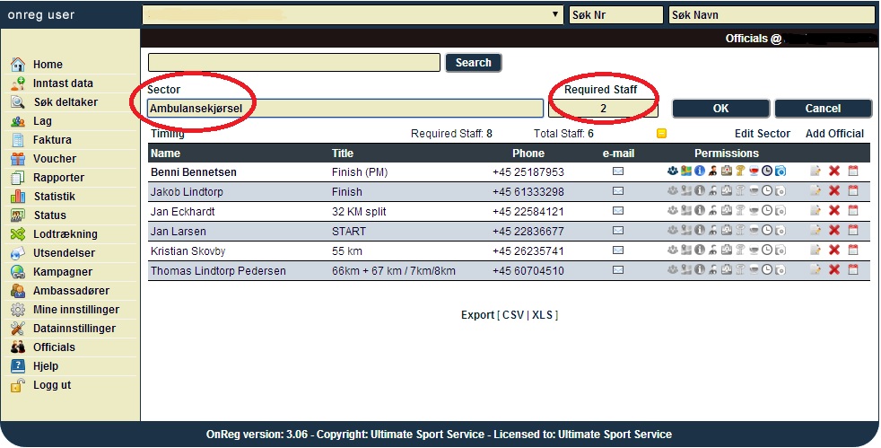Enable Jakob Lindtorp's clock permission icon
This screenshot has width=881, height=448.
[767, 190]
